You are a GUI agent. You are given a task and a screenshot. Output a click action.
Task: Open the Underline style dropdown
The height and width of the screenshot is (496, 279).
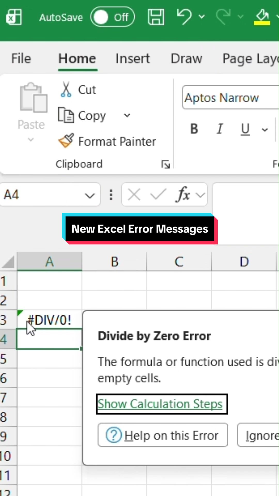tap(265, 130)
